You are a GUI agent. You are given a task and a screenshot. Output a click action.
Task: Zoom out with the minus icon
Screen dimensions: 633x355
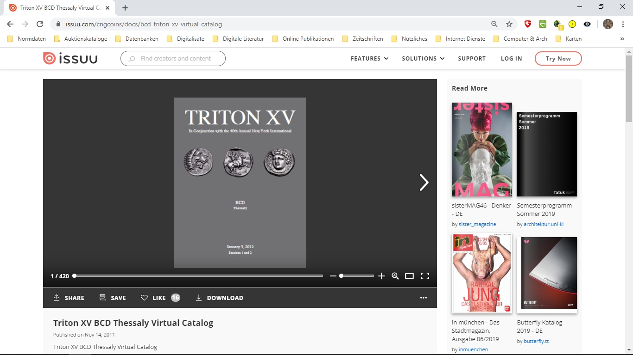(333, 276)
